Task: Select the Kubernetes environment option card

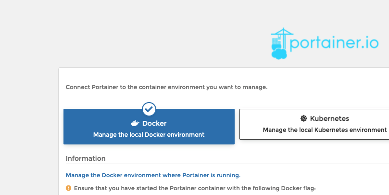Action: (x=314, y=124)
